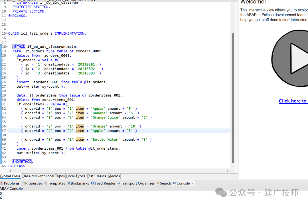The width and height of the screenshot is (308, 205).
Task: Collapse the CLASS implementation fold marker
Action: point(7,33)
